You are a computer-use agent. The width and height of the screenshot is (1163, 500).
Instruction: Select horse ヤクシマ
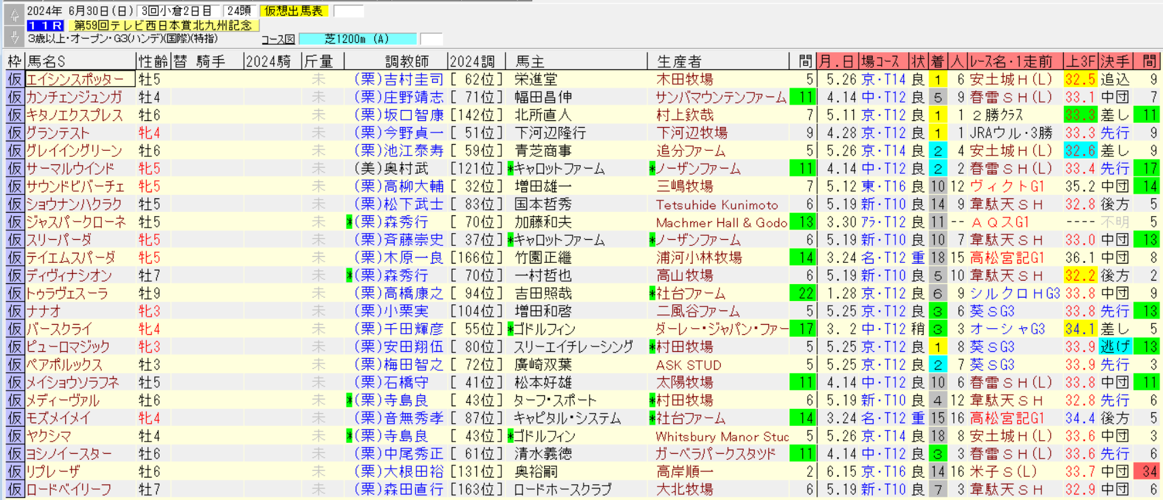click(x=49, y=435)
